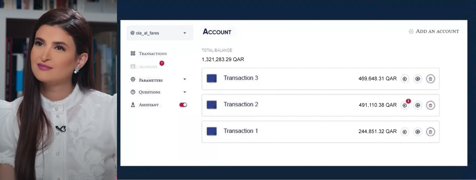
Task: Delete Transaction 3 with trash icon
Action: (430, 79)
